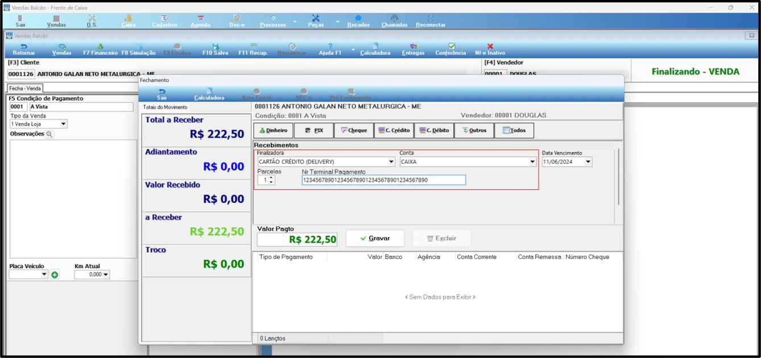Open the Caixa module
Image resolution: width=761 pixels, height=358 pixels.
coord(129,21)
